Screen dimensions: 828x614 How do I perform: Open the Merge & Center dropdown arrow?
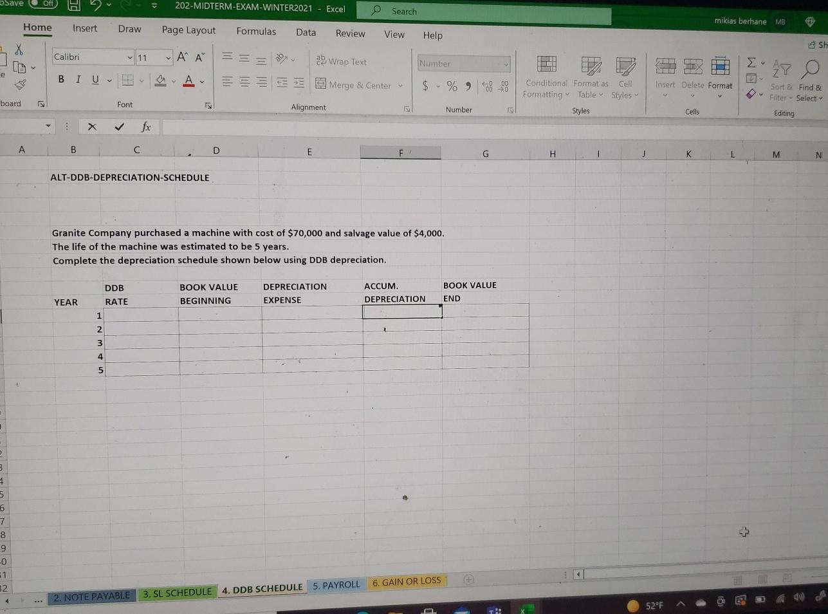[x=400, y=86]
